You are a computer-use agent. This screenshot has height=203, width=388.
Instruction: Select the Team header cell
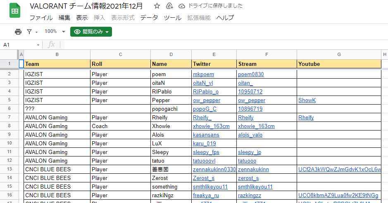pos(57,64)
